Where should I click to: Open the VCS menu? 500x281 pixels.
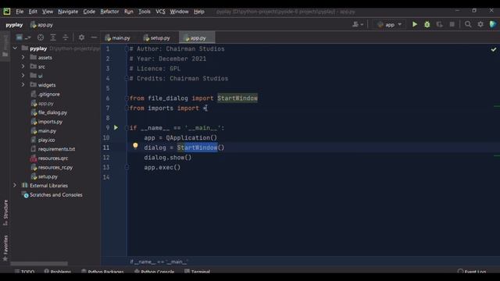click(160, 12)
